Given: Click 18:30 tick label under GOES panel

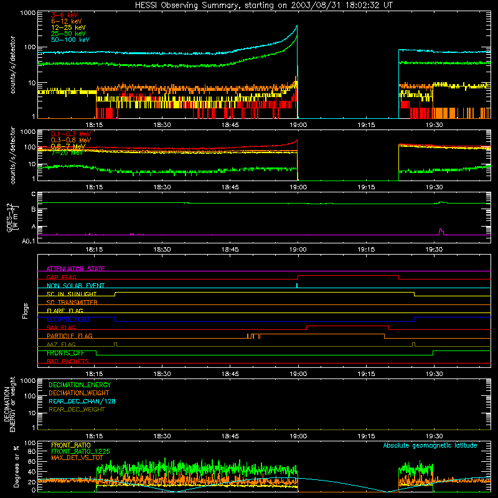Looking at the screenshot, I should tap(162, 250).
